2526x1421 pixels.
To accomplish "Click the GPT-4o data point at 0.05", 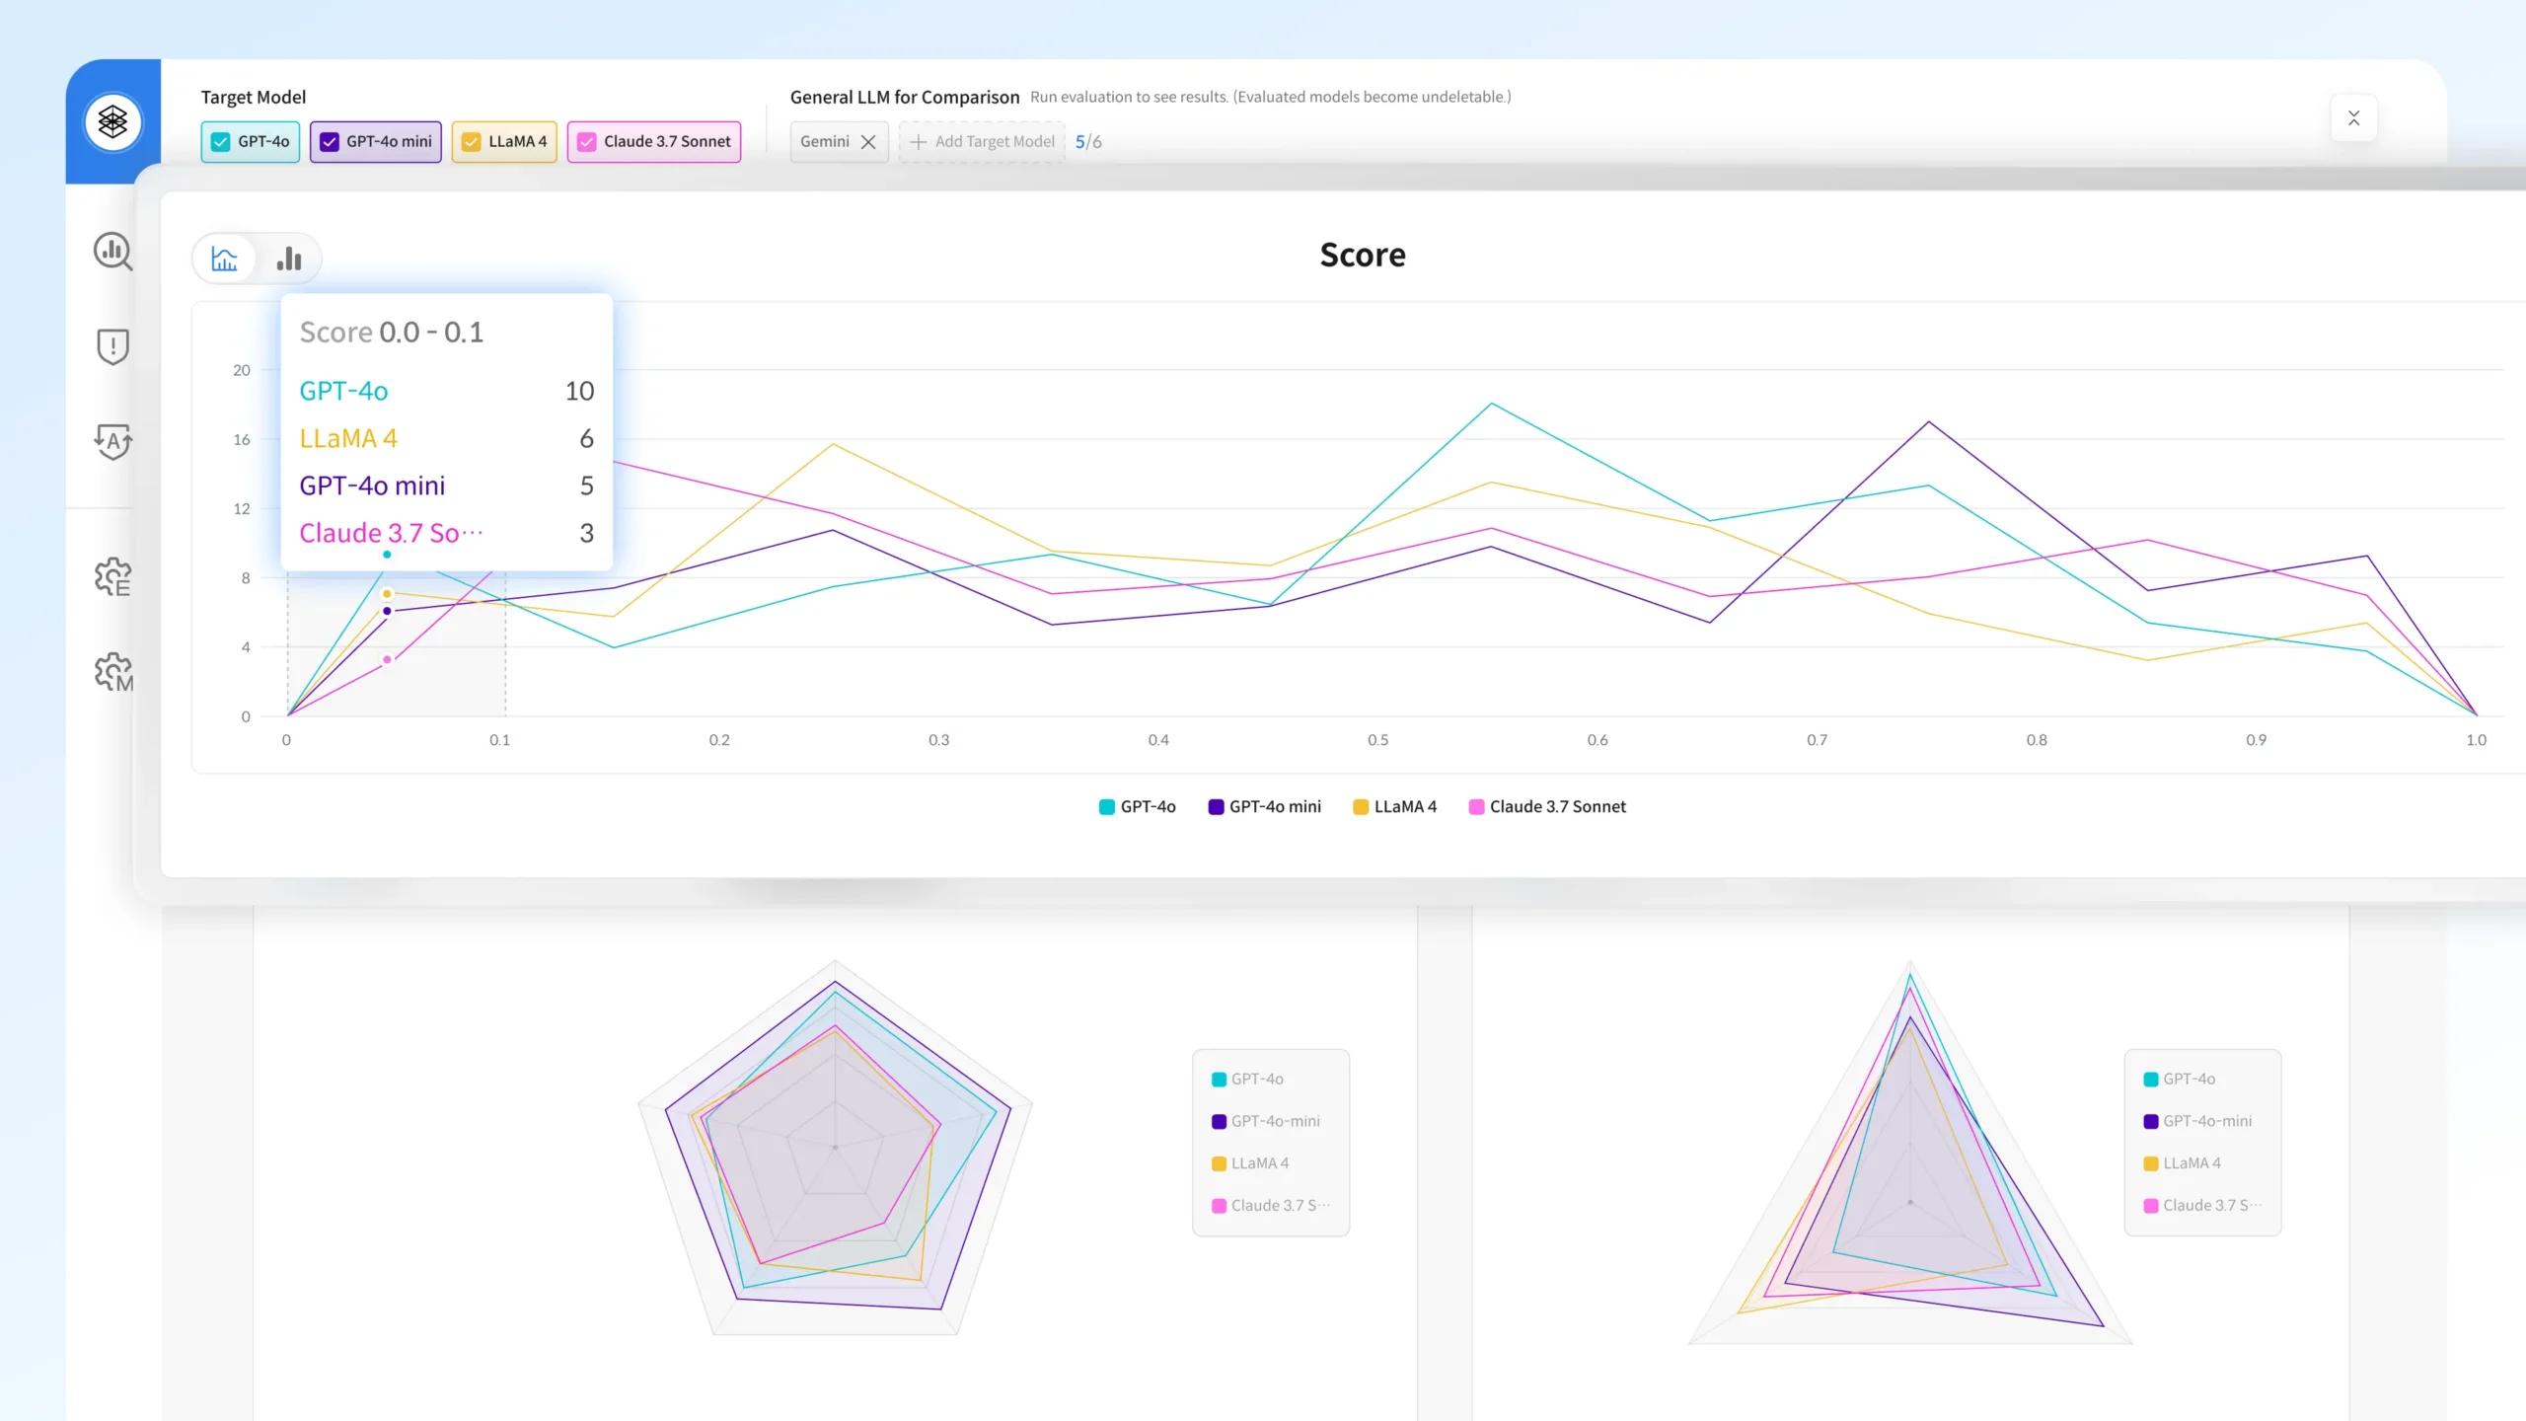I will click(x=387, y=555).
